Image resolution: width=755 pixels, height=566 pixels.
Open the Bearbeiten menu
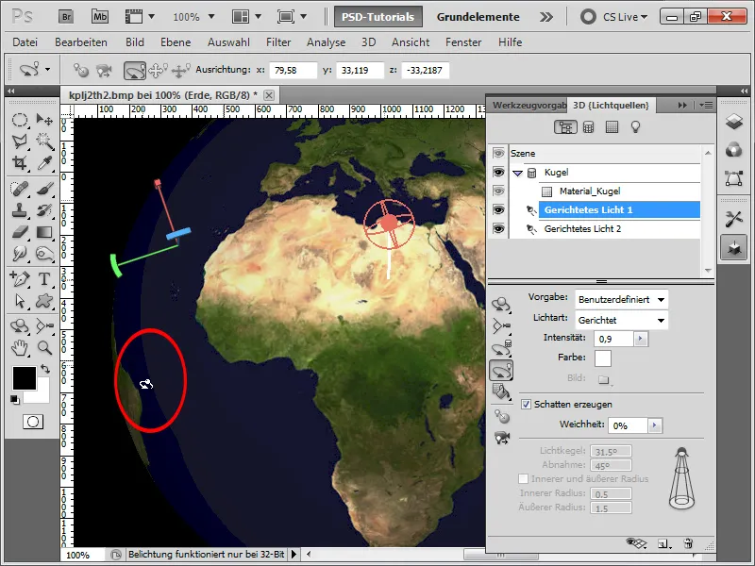tap(81, 42)
